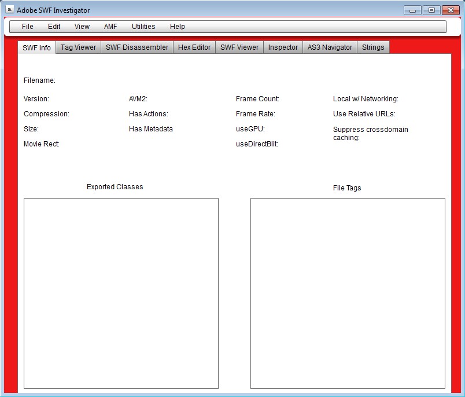
Task: Click the Adobe SWF Investigator title bar icon
Action: coord(9,9)
